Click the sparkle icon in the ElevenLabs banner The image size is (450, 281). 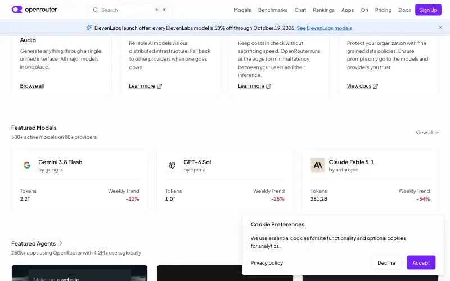tap(89, 28)
